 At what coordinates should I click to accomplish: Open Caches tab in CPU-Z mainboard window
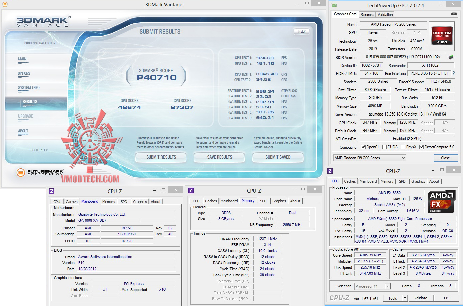click(71, 202)
